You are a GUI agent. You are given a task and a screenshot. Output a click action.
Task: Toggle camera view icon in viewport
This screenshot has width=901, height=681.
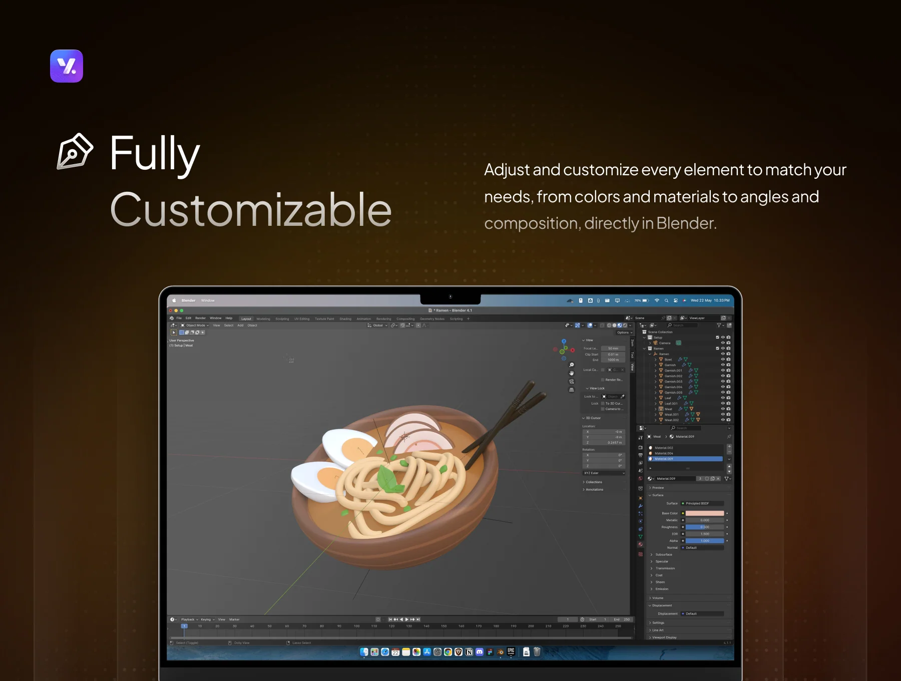click(x=572, y=382)
